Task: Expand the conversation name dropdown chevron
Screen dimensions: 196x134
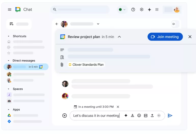Action: click(98, 24)
